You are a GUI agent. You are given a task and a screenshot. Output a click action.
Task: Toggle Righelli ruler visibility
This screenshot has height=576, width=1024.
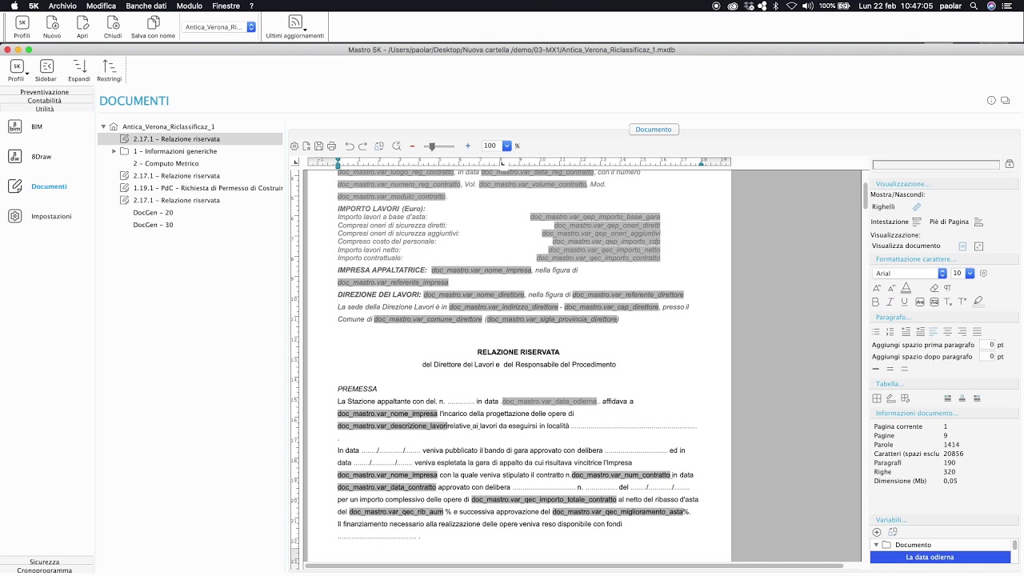(x=917, y=207)
